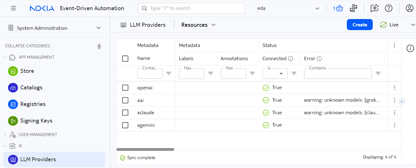Click xai's unknown models [grok warning
This screenshot has width=416, height=168.
tap(342, 100)
